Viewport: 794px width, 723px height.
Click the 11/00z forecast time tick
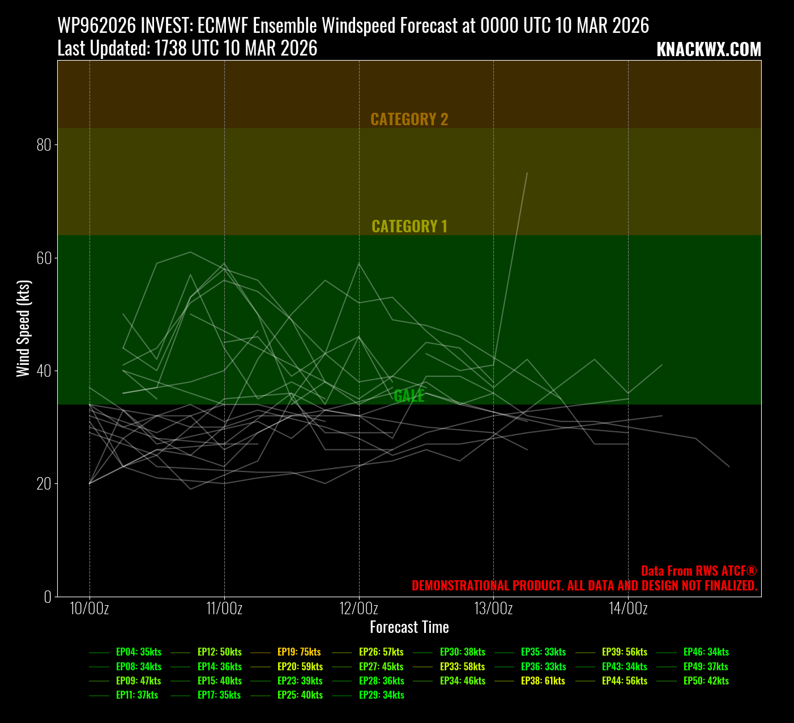coord(224,609)
